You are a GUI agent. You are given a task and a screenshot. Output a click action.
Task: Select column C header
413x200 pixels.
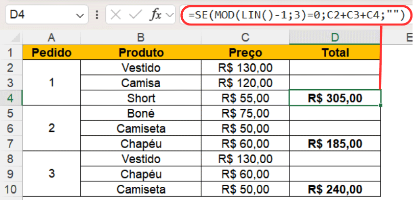pos(245,37)
